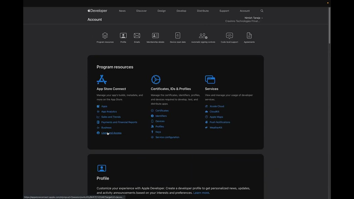Open the Agreements document icon
The height and width of the screenshot is (199, 354).
(x=249, y=35)
